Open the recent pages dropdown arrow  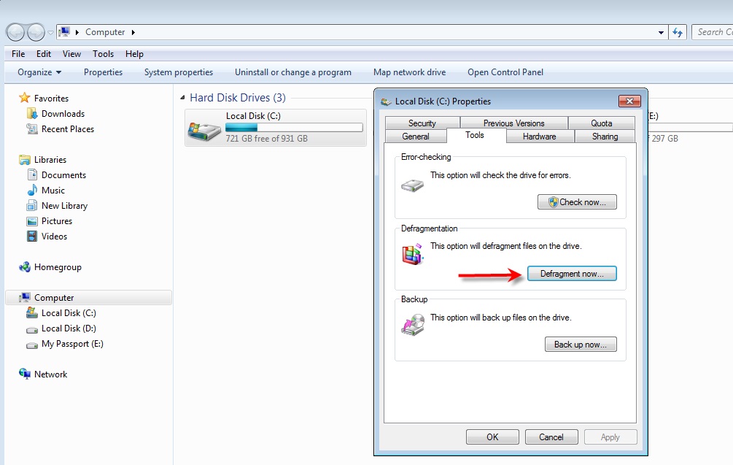[50, 33]
